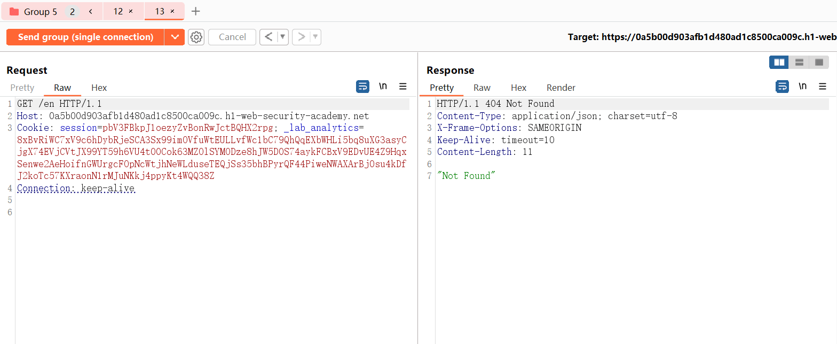Switch to the Hex tab in Request
Viewport: 837px width, 344px height.
(x=99, y=88)
